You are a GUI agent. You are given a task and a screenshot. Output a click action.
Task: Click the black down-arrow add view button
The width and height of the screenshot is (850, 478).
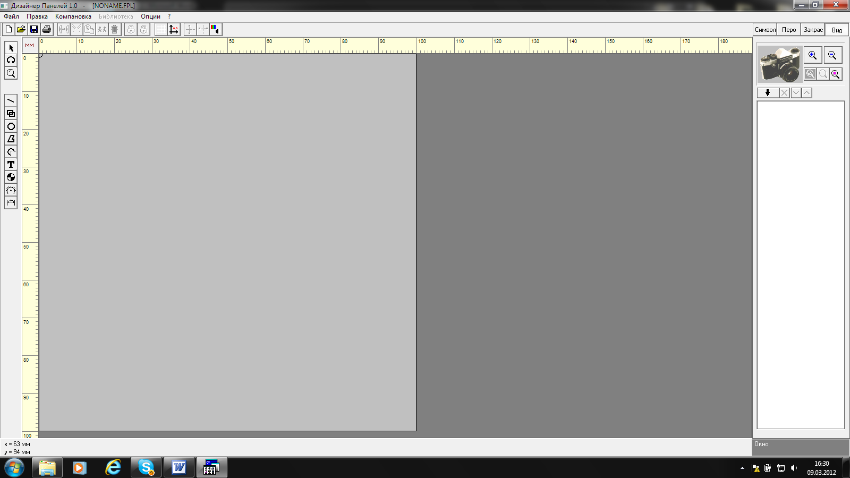[768, 93]
